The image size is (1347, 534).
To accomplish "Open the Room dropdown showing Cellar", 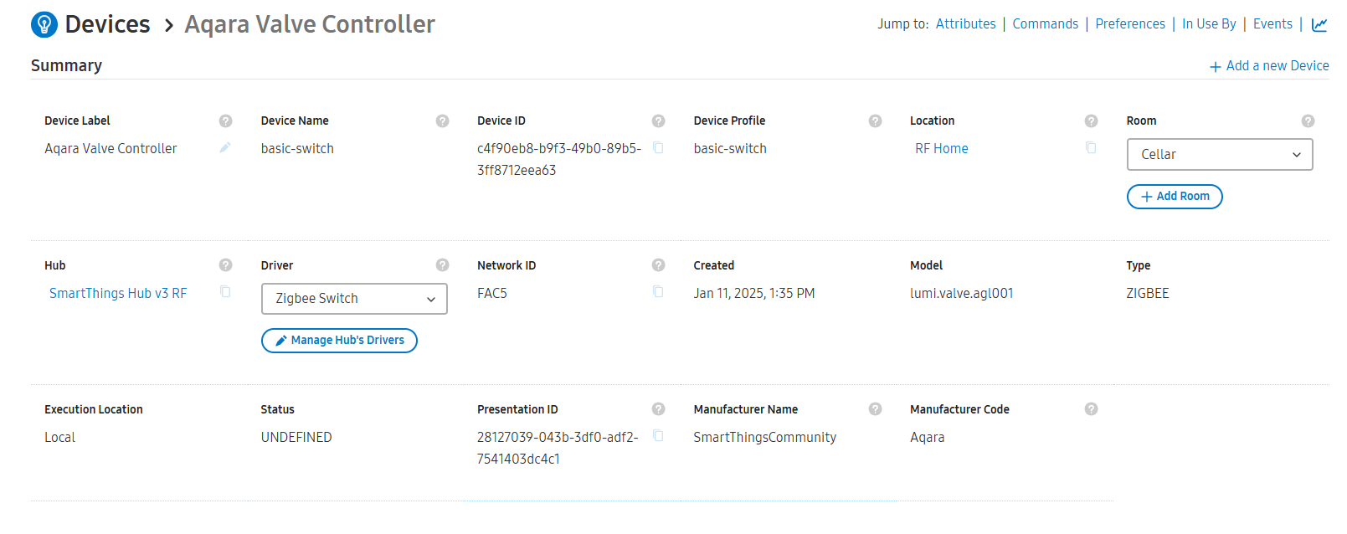I will [1219, 155].
